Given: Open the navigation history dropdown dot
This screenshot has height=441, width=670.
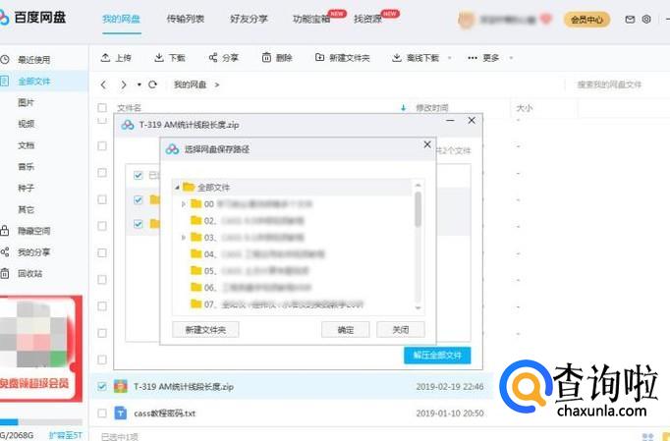Looking at the screenshot, I should 139,84.
